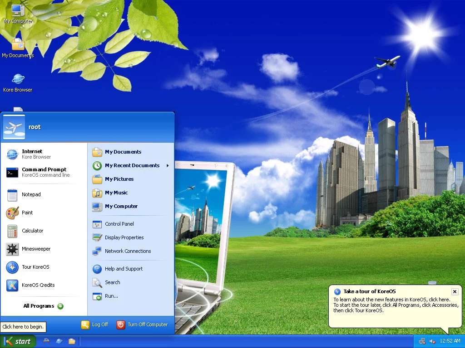
Task: Open Display Properties icon
Action: [x=97, y=237]
